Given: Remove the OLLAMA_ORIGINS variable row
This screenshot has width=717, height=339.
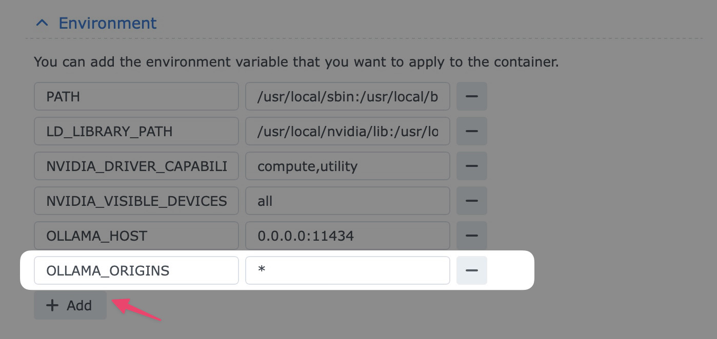Looking at the screenshot, I should point(471,270).
